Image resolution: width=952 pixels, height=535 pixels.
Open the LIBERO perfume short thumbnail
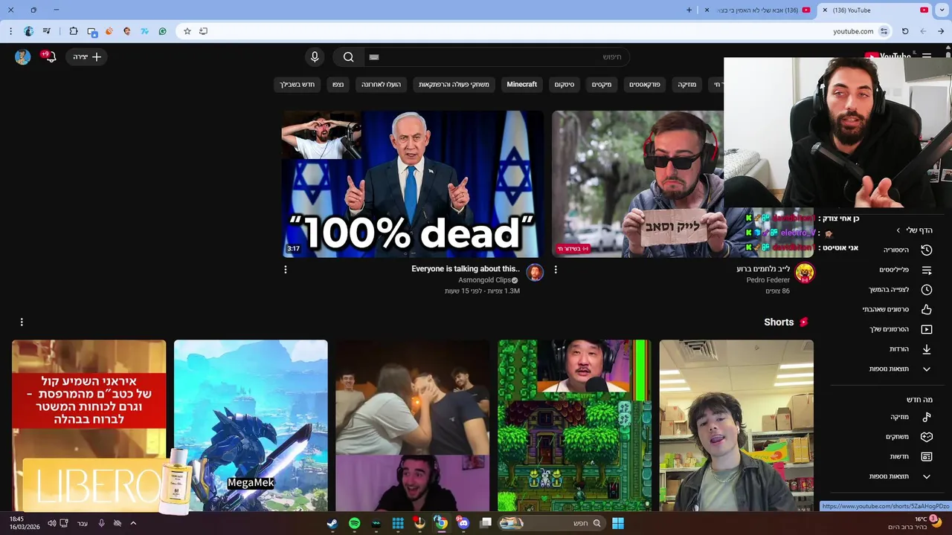[89, 427]
